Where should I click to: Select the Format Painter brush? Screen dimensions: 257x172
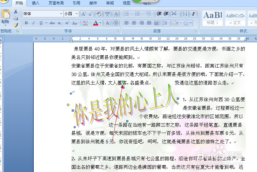(16, 25)
